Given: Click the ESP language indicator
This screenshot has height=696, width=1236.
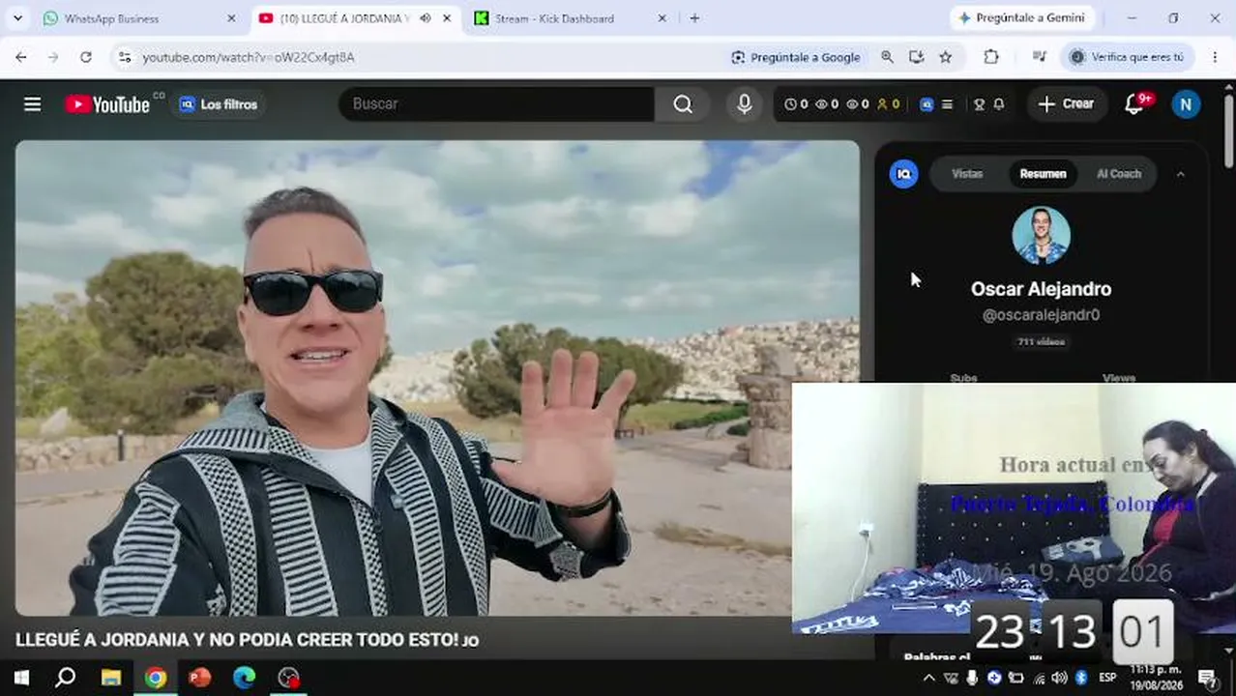Looking at the screenshot, I should 1107,678.
